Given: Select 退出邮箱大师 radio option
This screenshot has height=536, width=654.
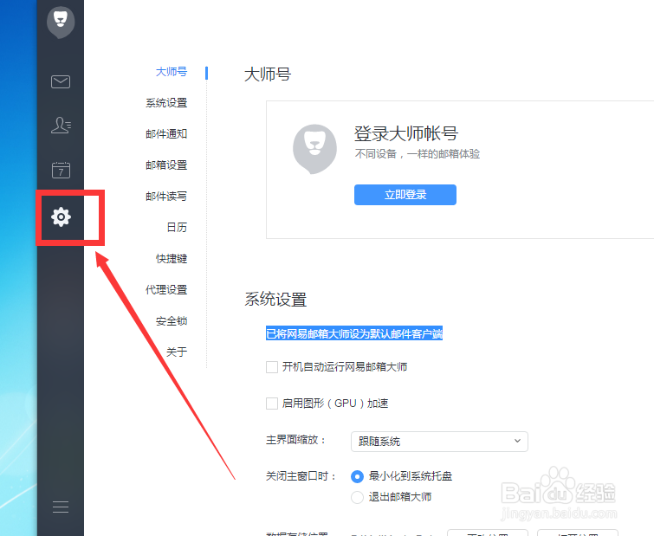Looking at the screenshot, I should point(357,497).
